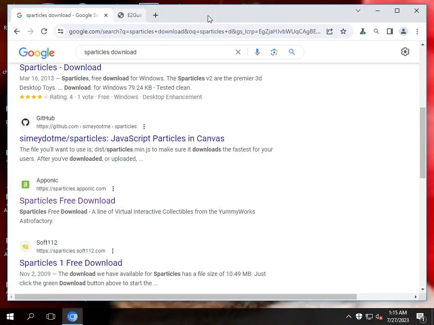Click the 'Nov 2, 2009' snippet date
The width and height of the screenshot is (434, 325).
click(35, 274)
